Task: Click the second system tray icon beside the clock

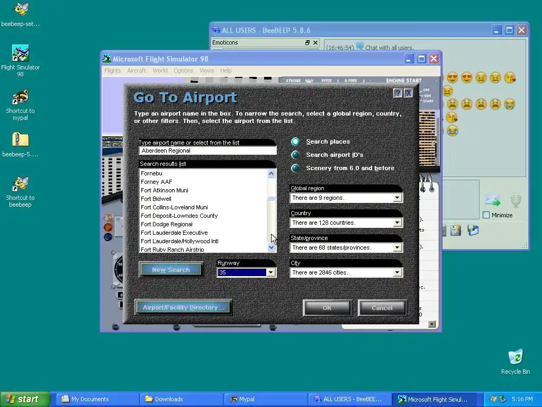Action: pyautogui.click(x=503, y=399)
